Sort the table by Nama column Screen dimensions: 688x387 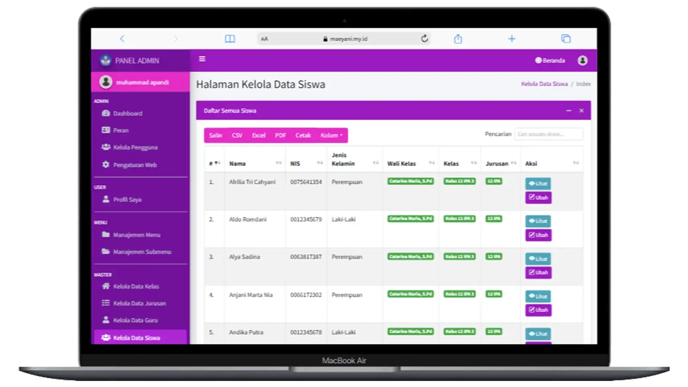pos(255,163)
